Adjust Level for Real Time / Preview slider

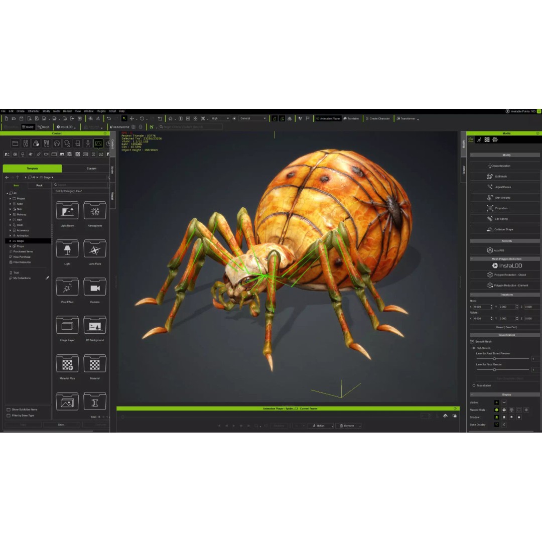[x=494, y=359]
